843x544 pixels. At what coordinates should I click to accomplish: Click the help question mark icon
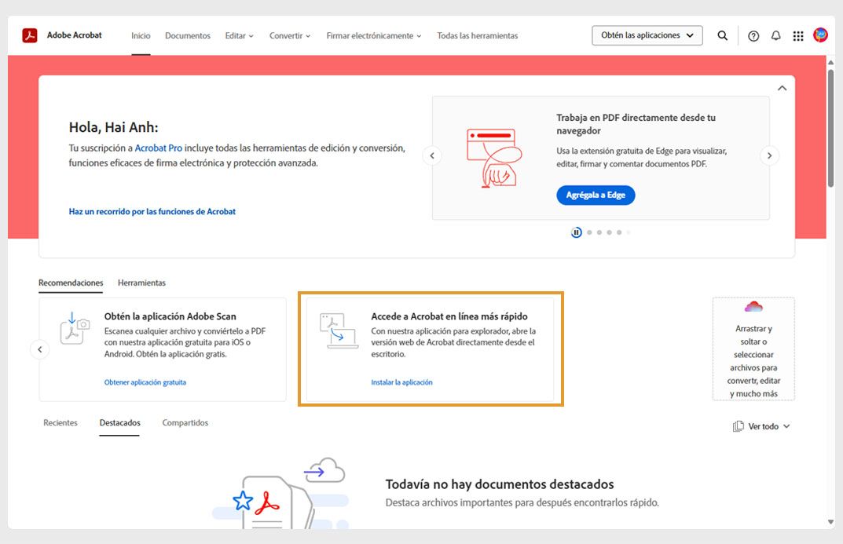tap(753, 35)
